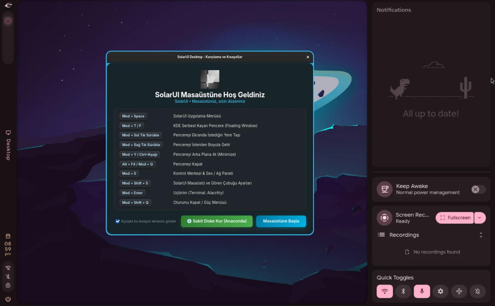The image size is (495, 306).
Task: Click the Desktop monitor icon in the sidebar
Action: point(8,133)
